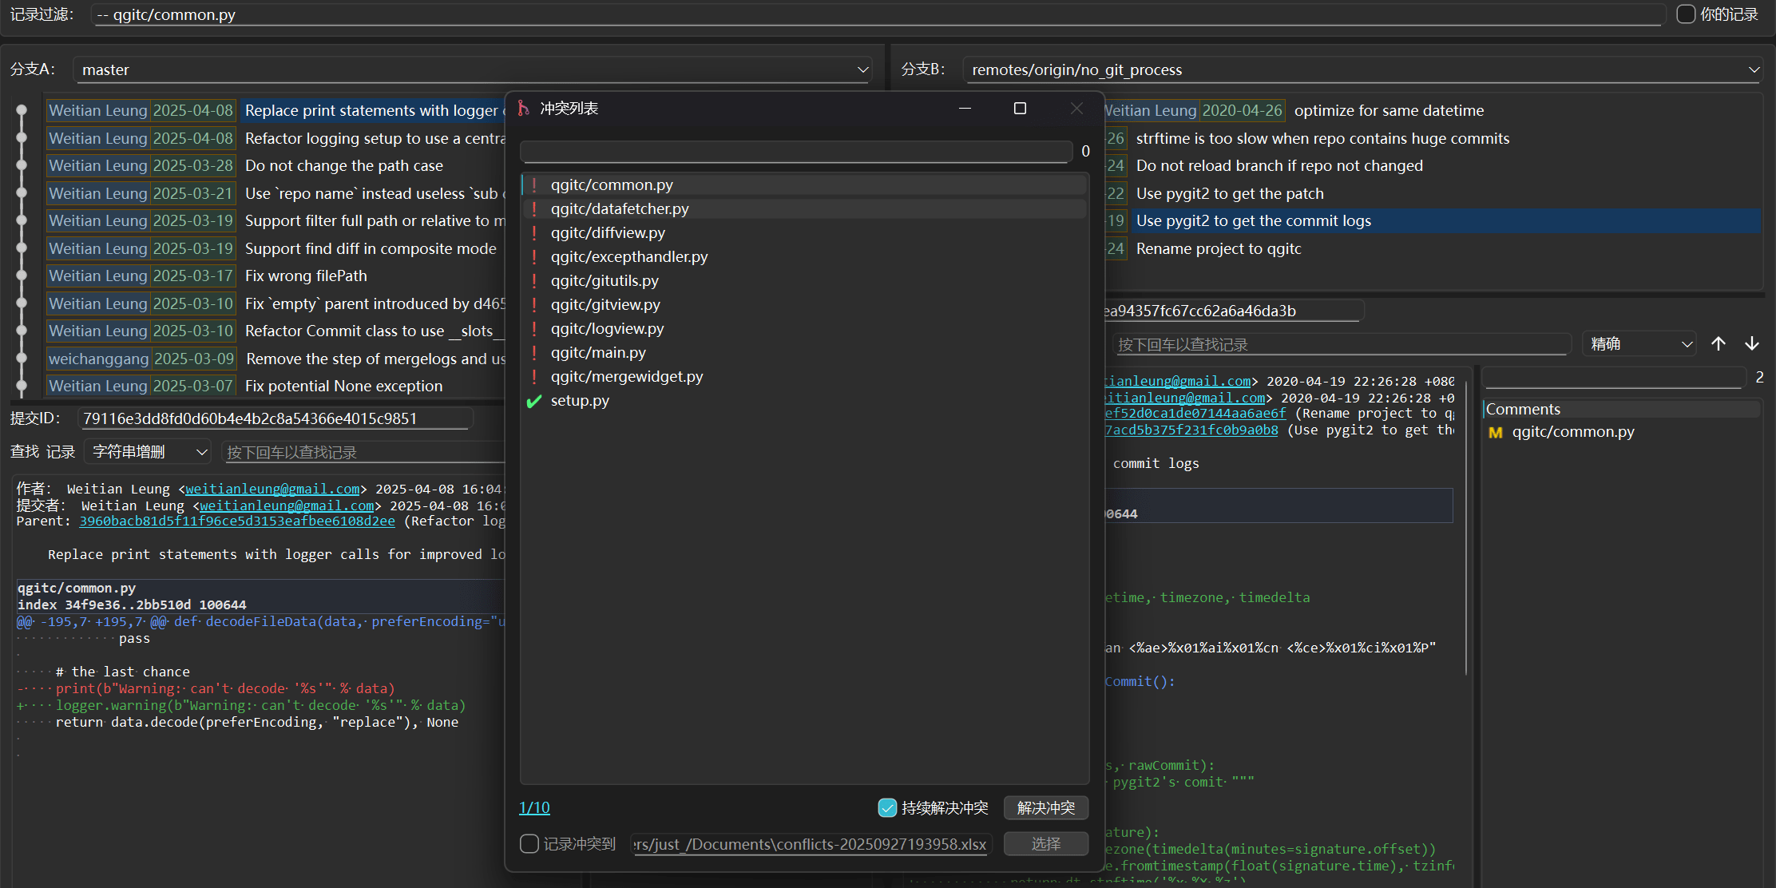Click the qgitc app icon on conflict dialog titlebar
The width and height of the screenshot is (1776, 888).
pos(525,108)
